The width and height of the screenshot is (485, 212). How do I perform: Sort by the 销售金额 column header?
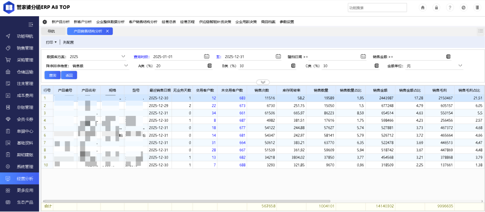pyautogui.click(x=380, y=90)
